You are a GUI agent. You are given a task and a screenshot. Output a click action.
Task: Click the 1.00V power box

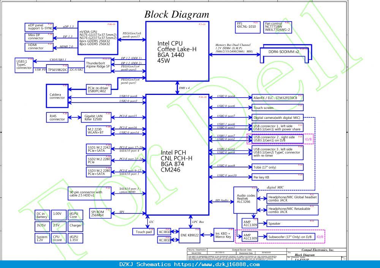[59, 215]
